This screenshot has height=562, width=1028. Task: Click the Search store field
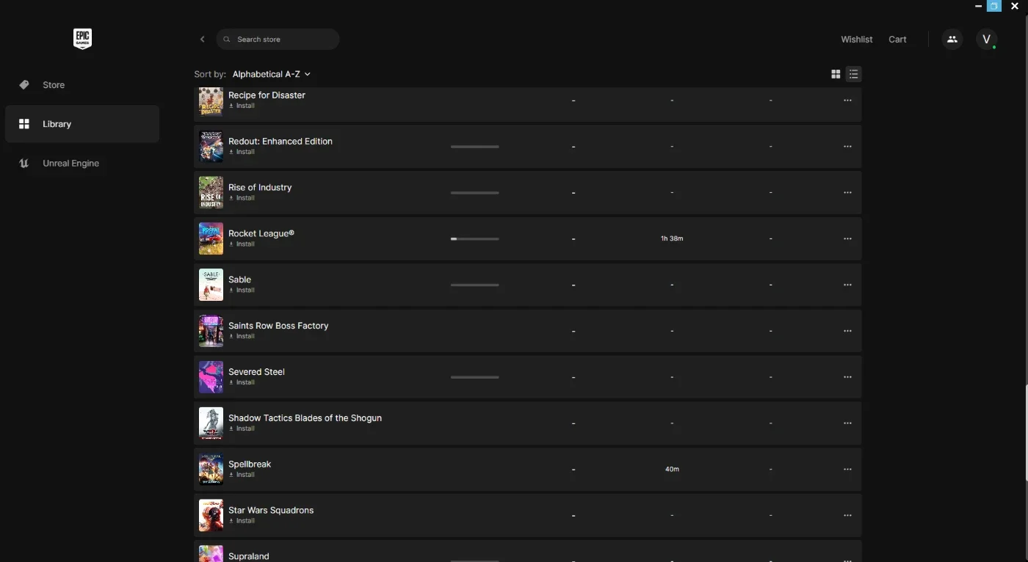(278, 40)
